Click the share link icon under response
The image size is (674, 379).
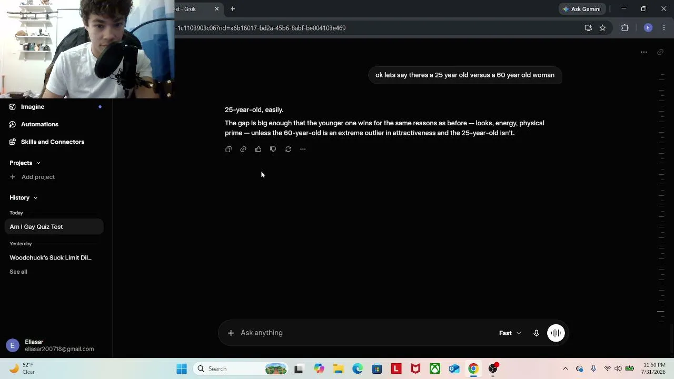[243, 149]
